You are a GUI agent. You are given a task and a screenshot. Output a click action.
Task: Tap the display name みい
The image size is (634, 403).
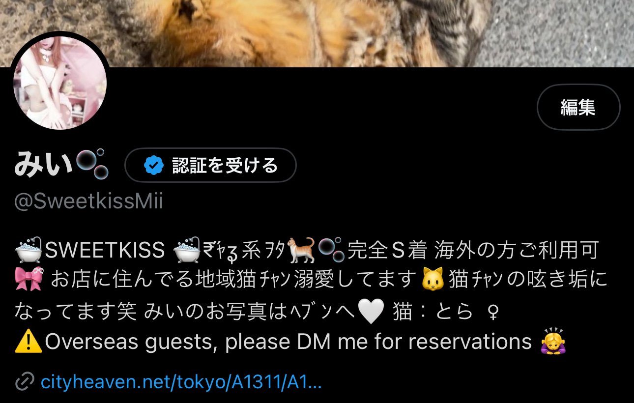(x=44, y=164)
